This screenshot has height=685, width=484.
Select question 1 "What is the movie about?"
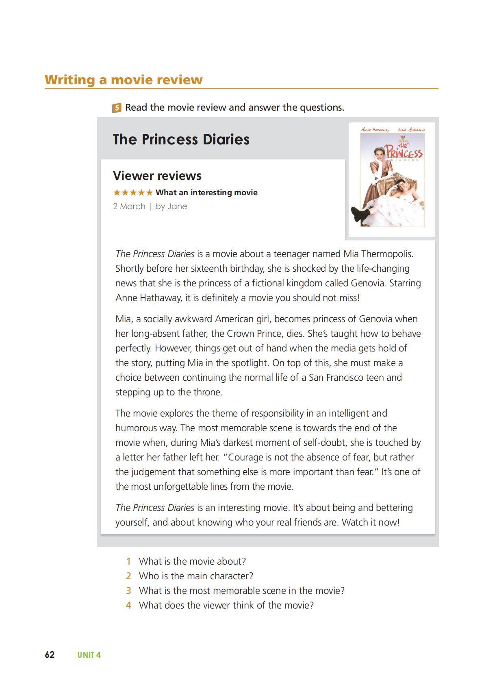(x=192, y=561)
